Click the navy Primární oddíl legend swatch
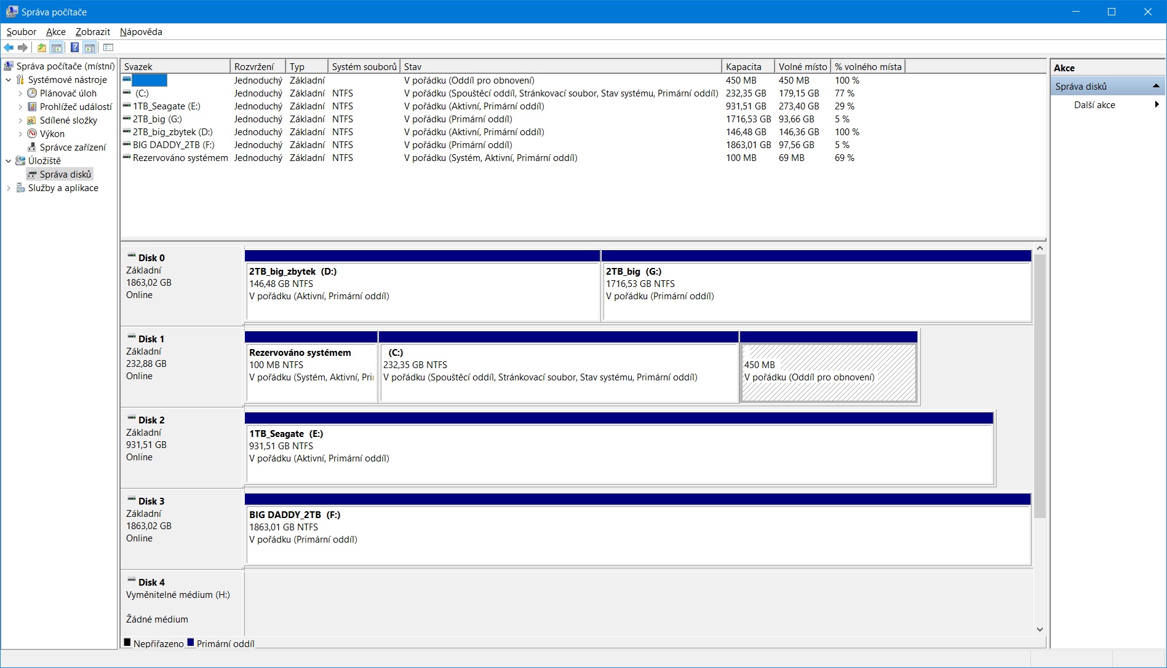Screen dimensions: 1167x668 pos(191,643)
